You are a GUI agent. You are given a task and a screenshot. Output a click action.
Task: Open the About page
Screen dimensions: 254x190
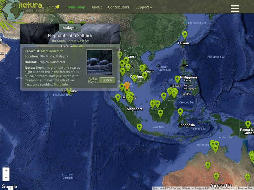[x=97, y=7]
